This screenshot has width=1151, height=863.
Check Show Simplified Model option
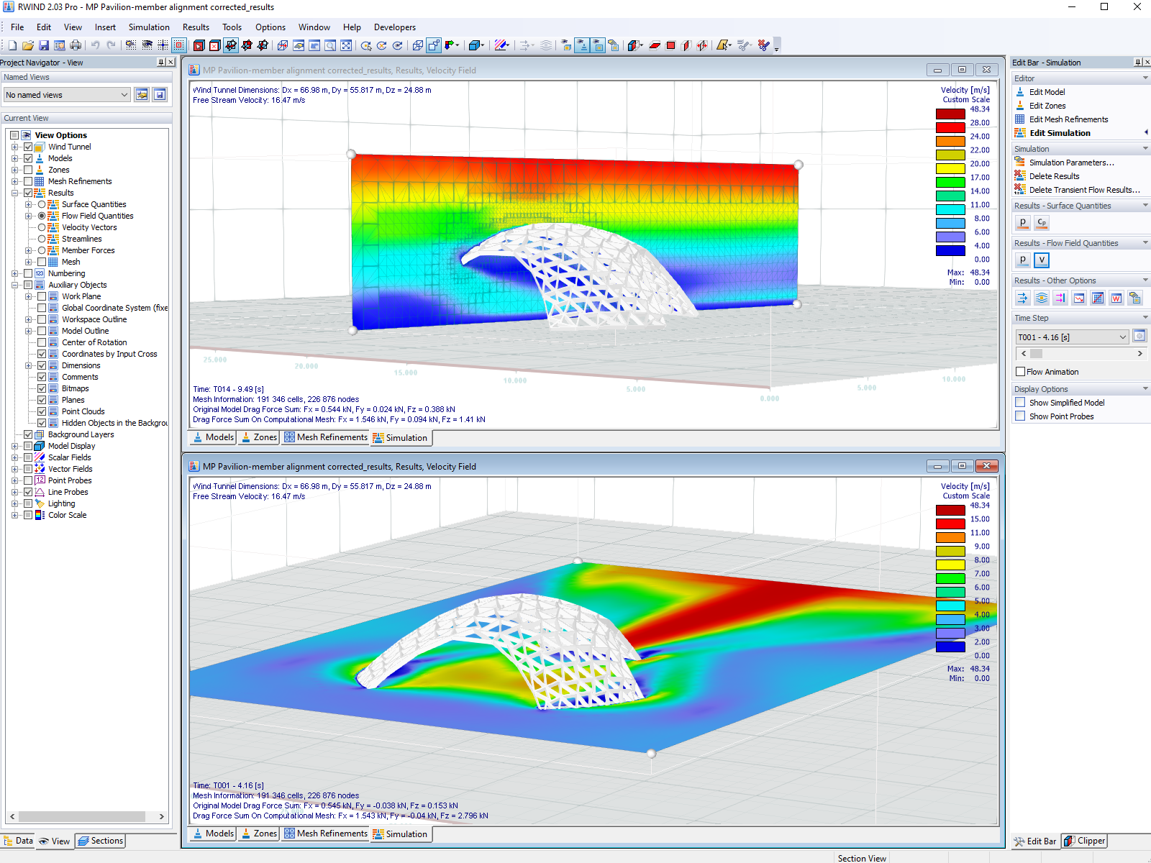pyautogui.click(x=1020, y=403)
